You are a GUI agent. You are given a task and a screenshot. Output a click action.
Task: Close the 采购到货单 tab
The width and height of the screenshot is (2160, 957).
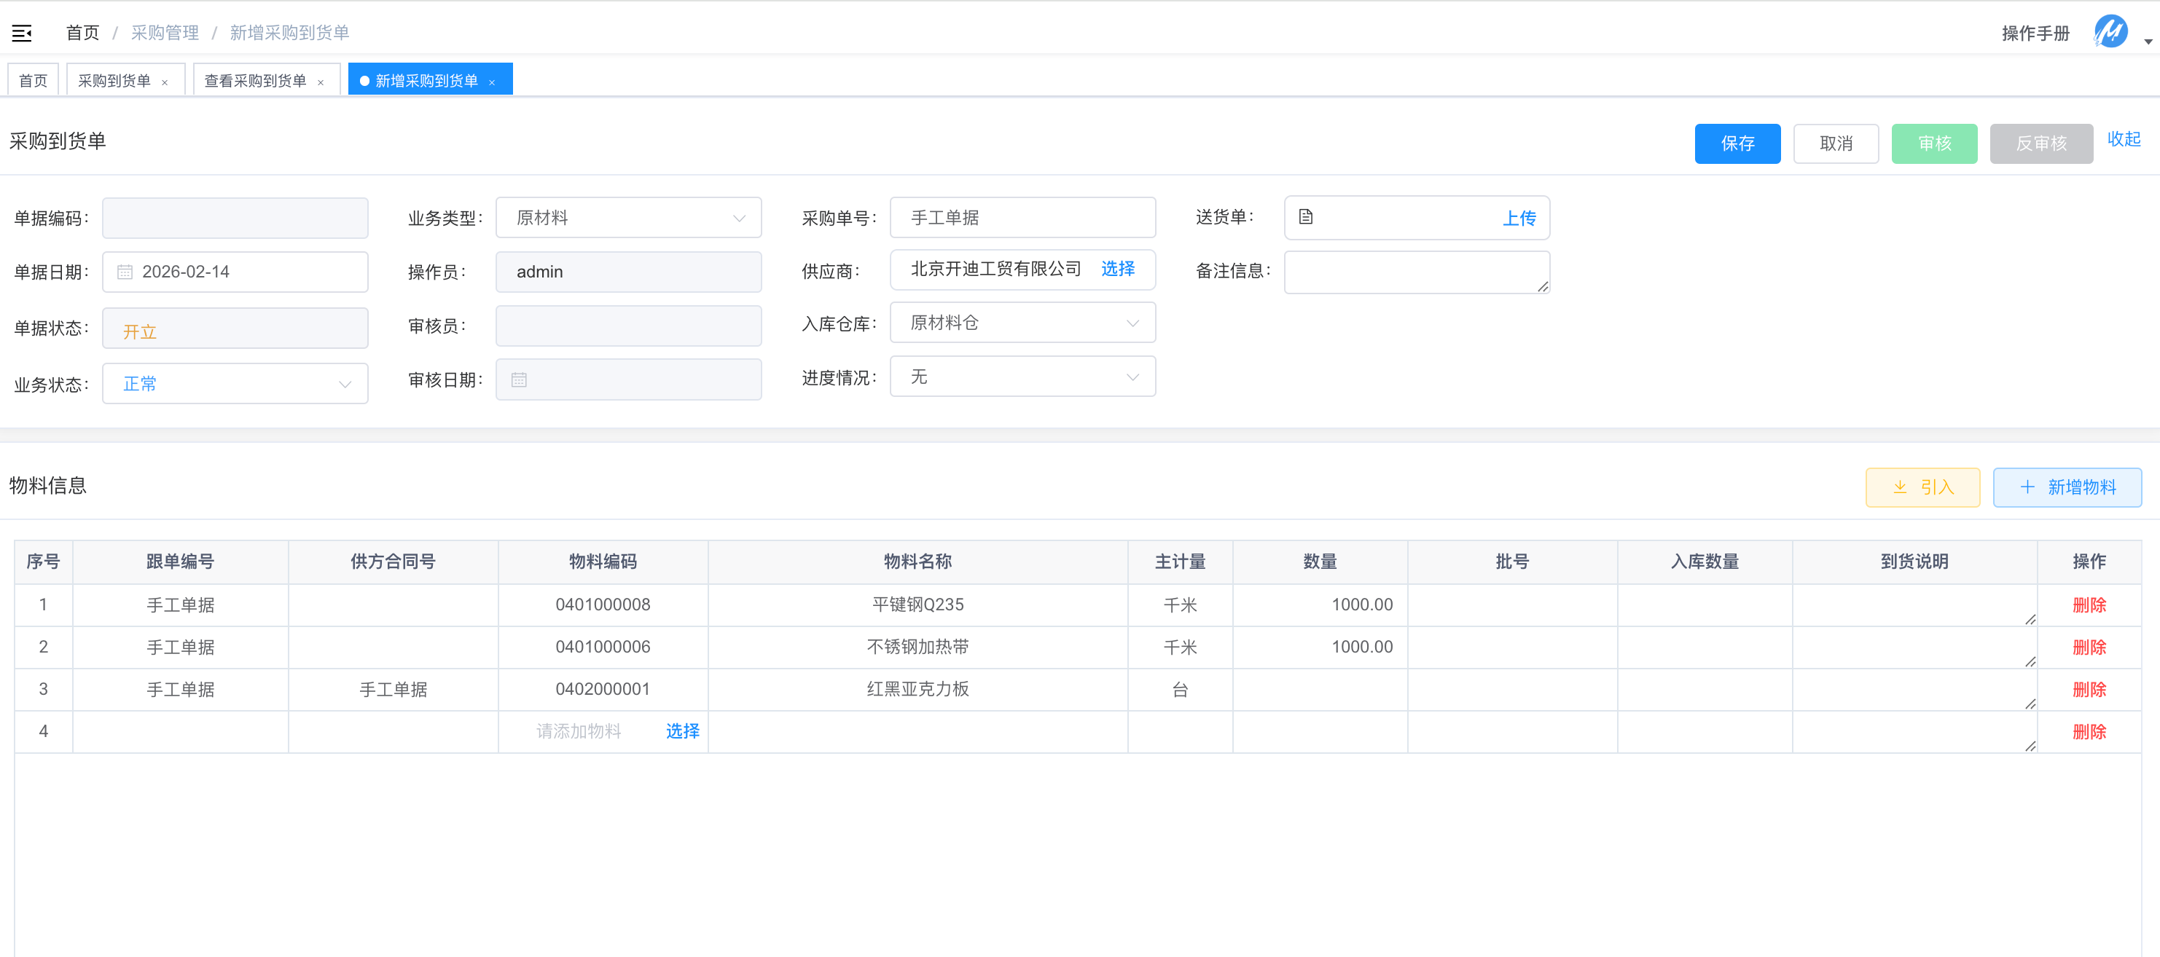[165, 82]
